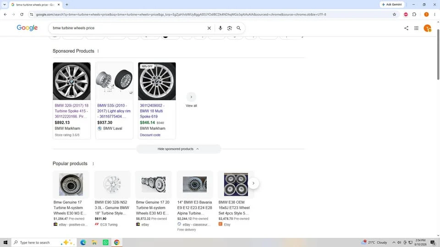Bookmark this page with star icon

point(394,14)
